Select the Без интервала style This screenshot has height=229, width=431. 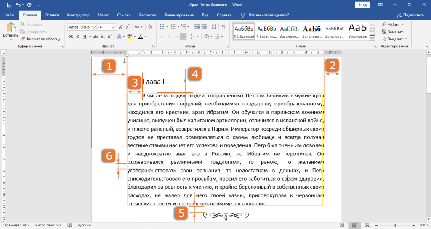266,32
